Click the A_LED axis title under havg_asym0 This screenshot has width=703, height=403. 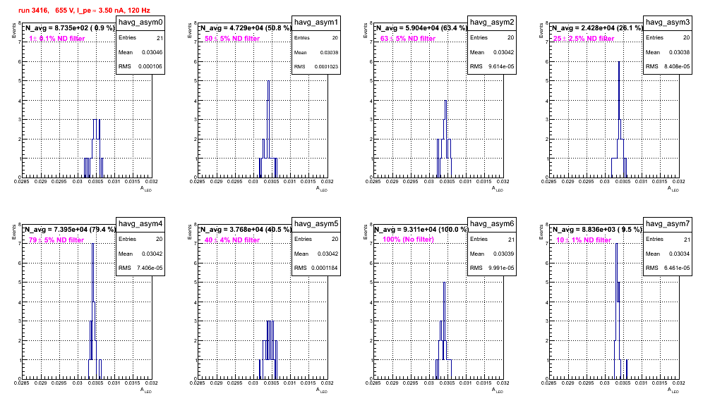(x=146, y=189)
